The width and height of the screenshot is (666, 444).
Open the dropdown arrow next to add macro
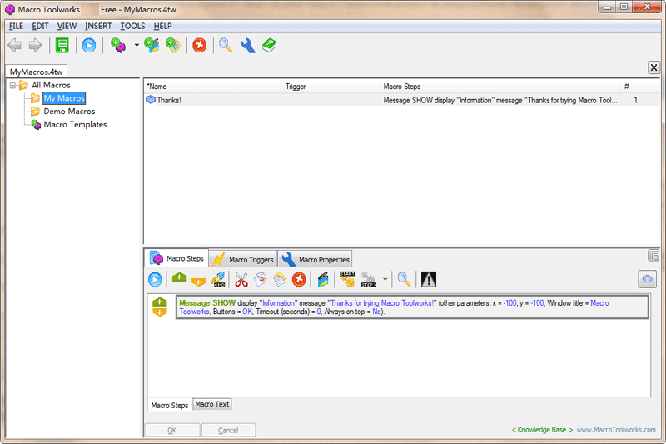tap(137, 45)
